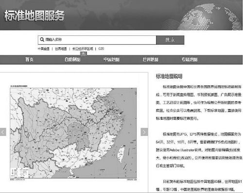The image size is (243, 193).
Task: Click the magnifier icon in search box
Action: click(42, 40)
